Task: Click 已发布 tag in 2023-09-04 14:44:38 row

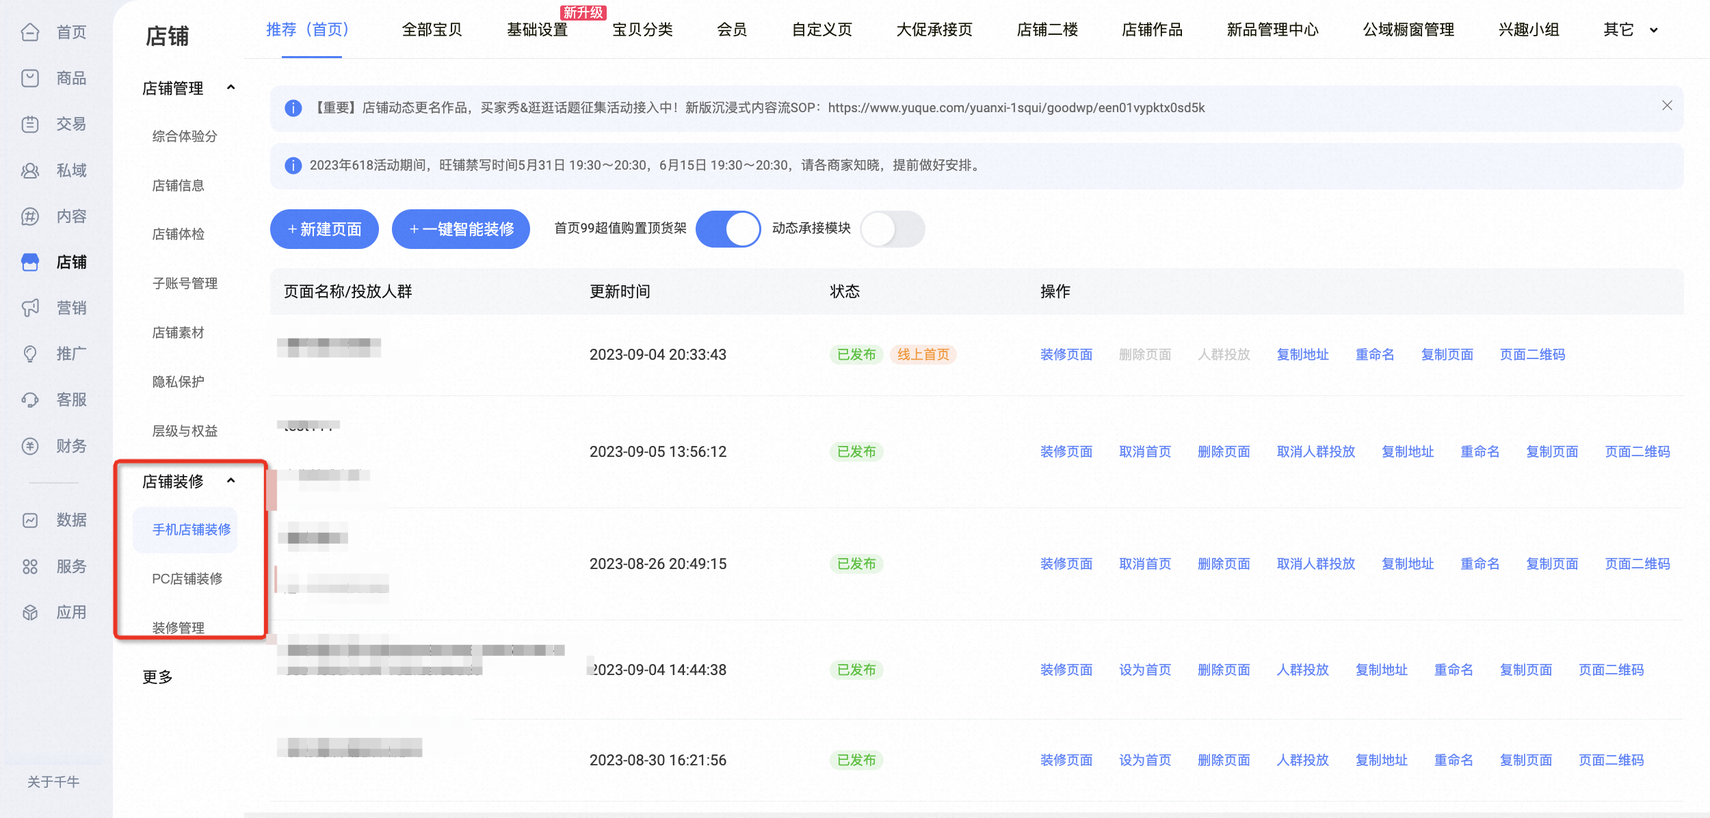Action: (856, 670)
